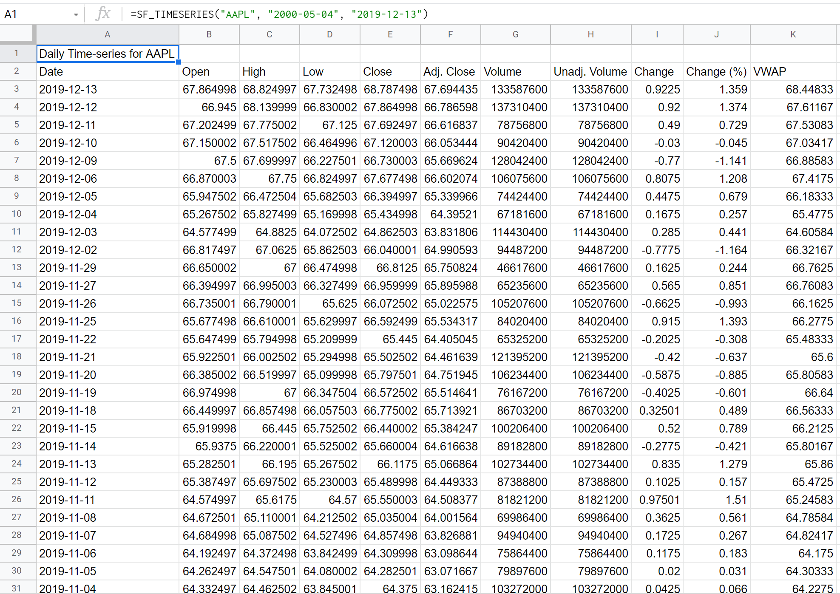Image resolution: width=840 pixels, height=594 pixels.
Task: Click the 'Date' header cell
Action: pyautogui.click(x=108, y=72)
